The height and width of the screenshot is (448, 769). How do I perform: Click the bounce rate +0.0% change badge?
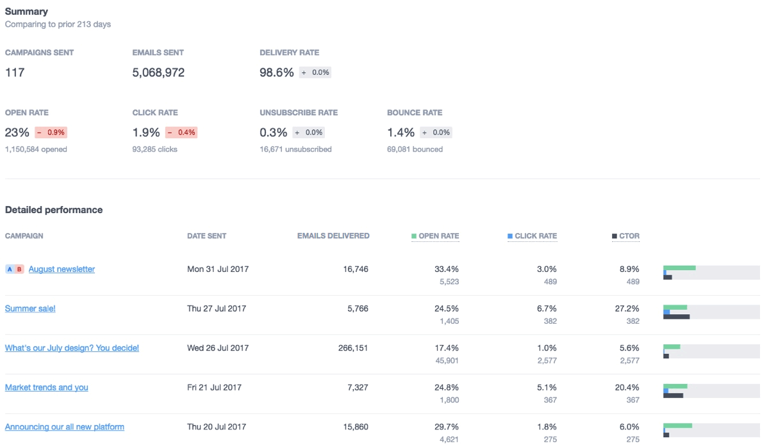[436, 132]
